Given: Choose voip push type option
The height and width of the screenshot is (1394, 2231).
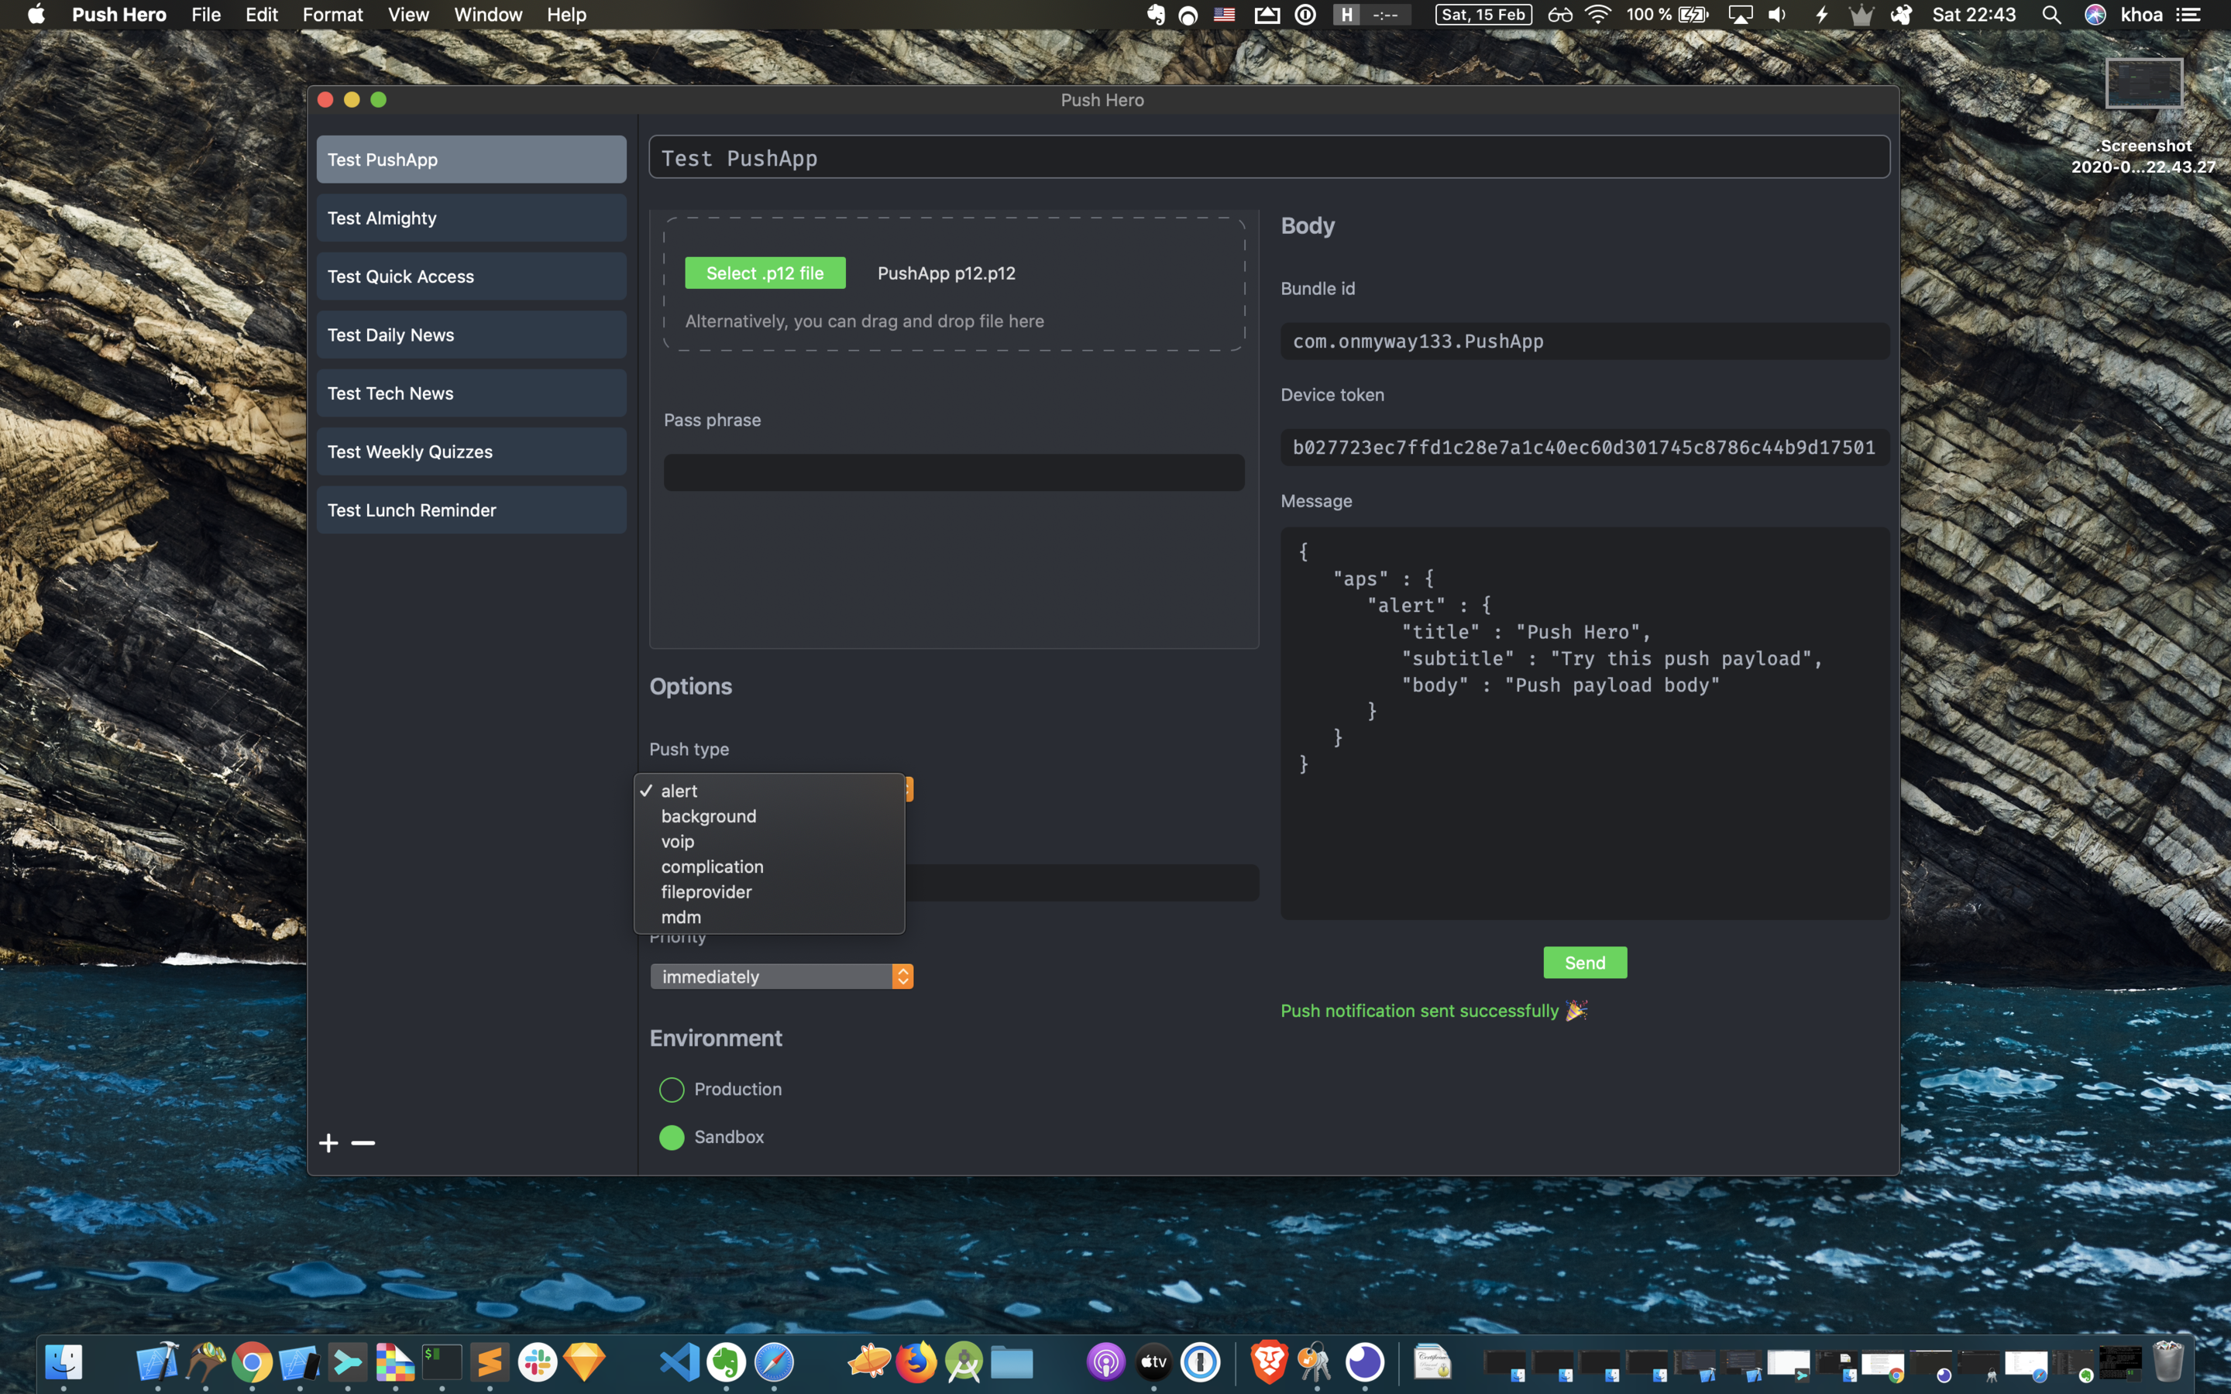Looking at the screenshot, I should pyautogui.click(x=678, y=842).
